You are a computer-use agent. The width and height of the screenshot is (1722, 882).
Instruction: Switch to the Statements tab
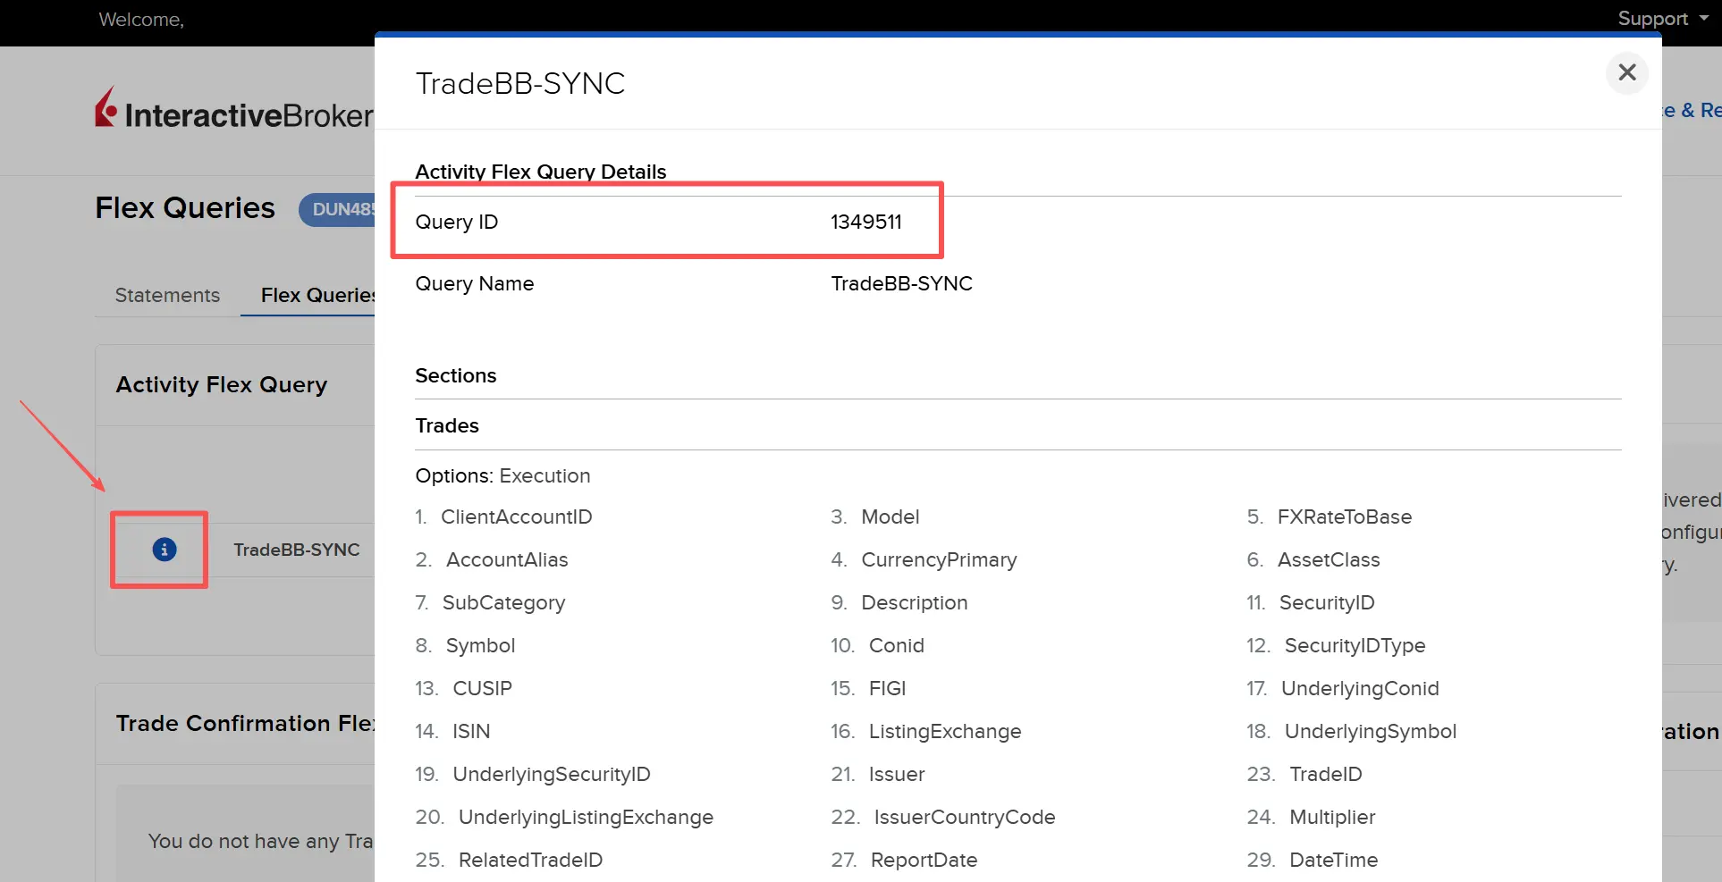[x=167, y=295]
